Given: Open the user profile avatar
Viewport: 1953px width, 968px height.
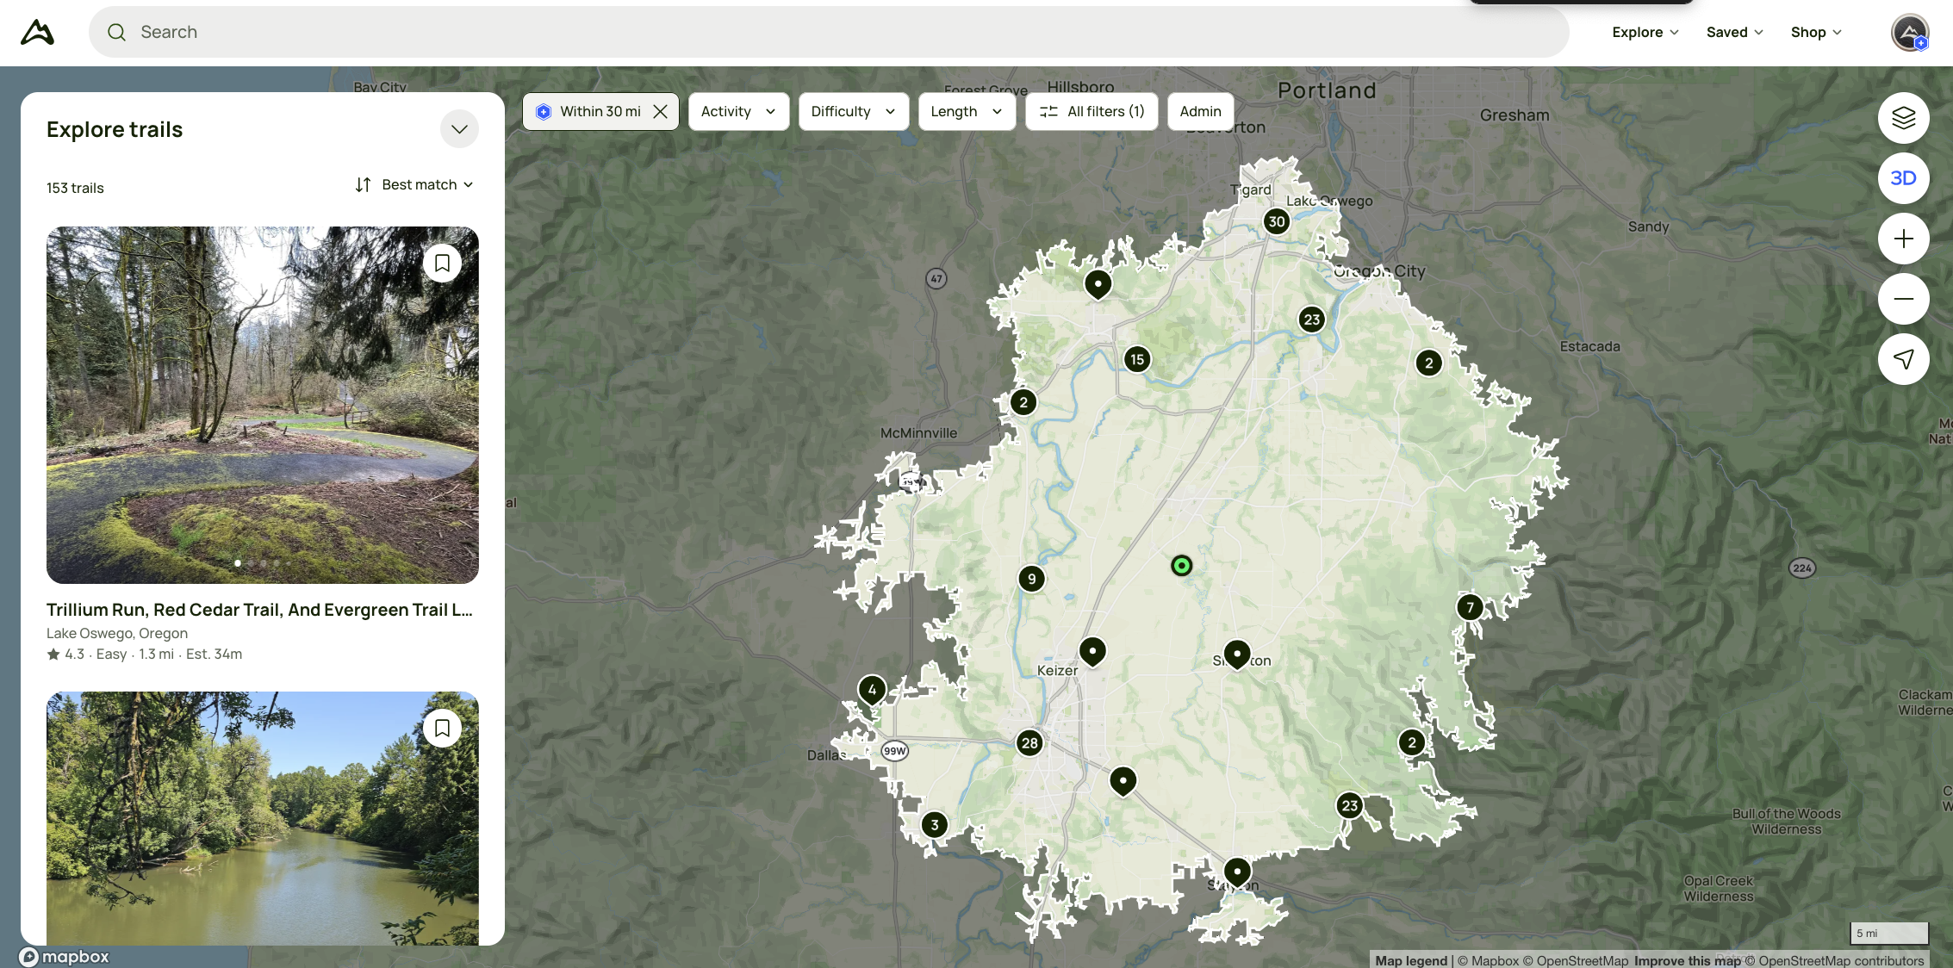Looking at the screenshot, I should [x=1909, y=33].
